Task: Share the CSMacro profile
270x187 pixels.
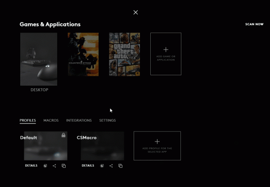Action: click(112, 166)
